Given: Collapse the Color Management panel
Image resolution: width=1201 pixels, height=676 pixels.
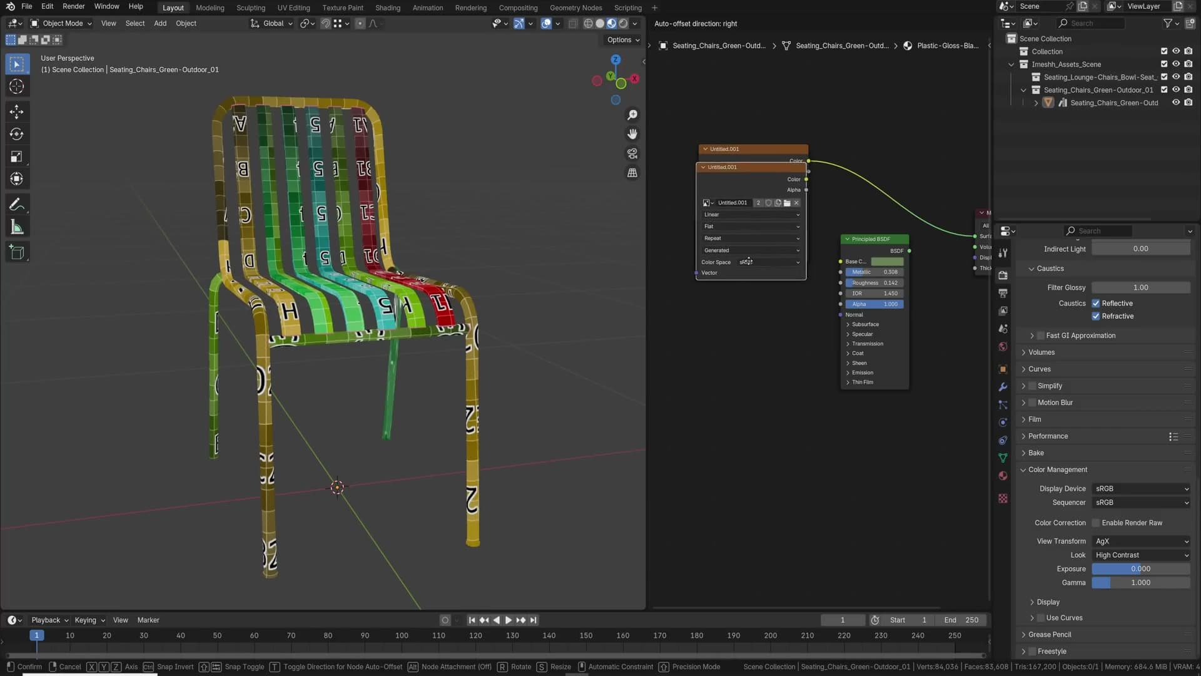Looking at the screenshot, I should click(x=1058, y=470).
